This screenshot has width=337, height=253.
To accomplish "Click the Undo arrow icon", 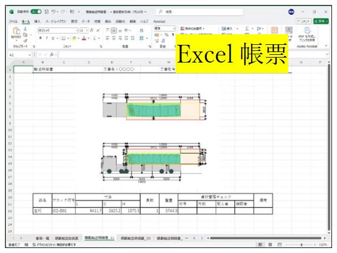I will coord(53,11).
